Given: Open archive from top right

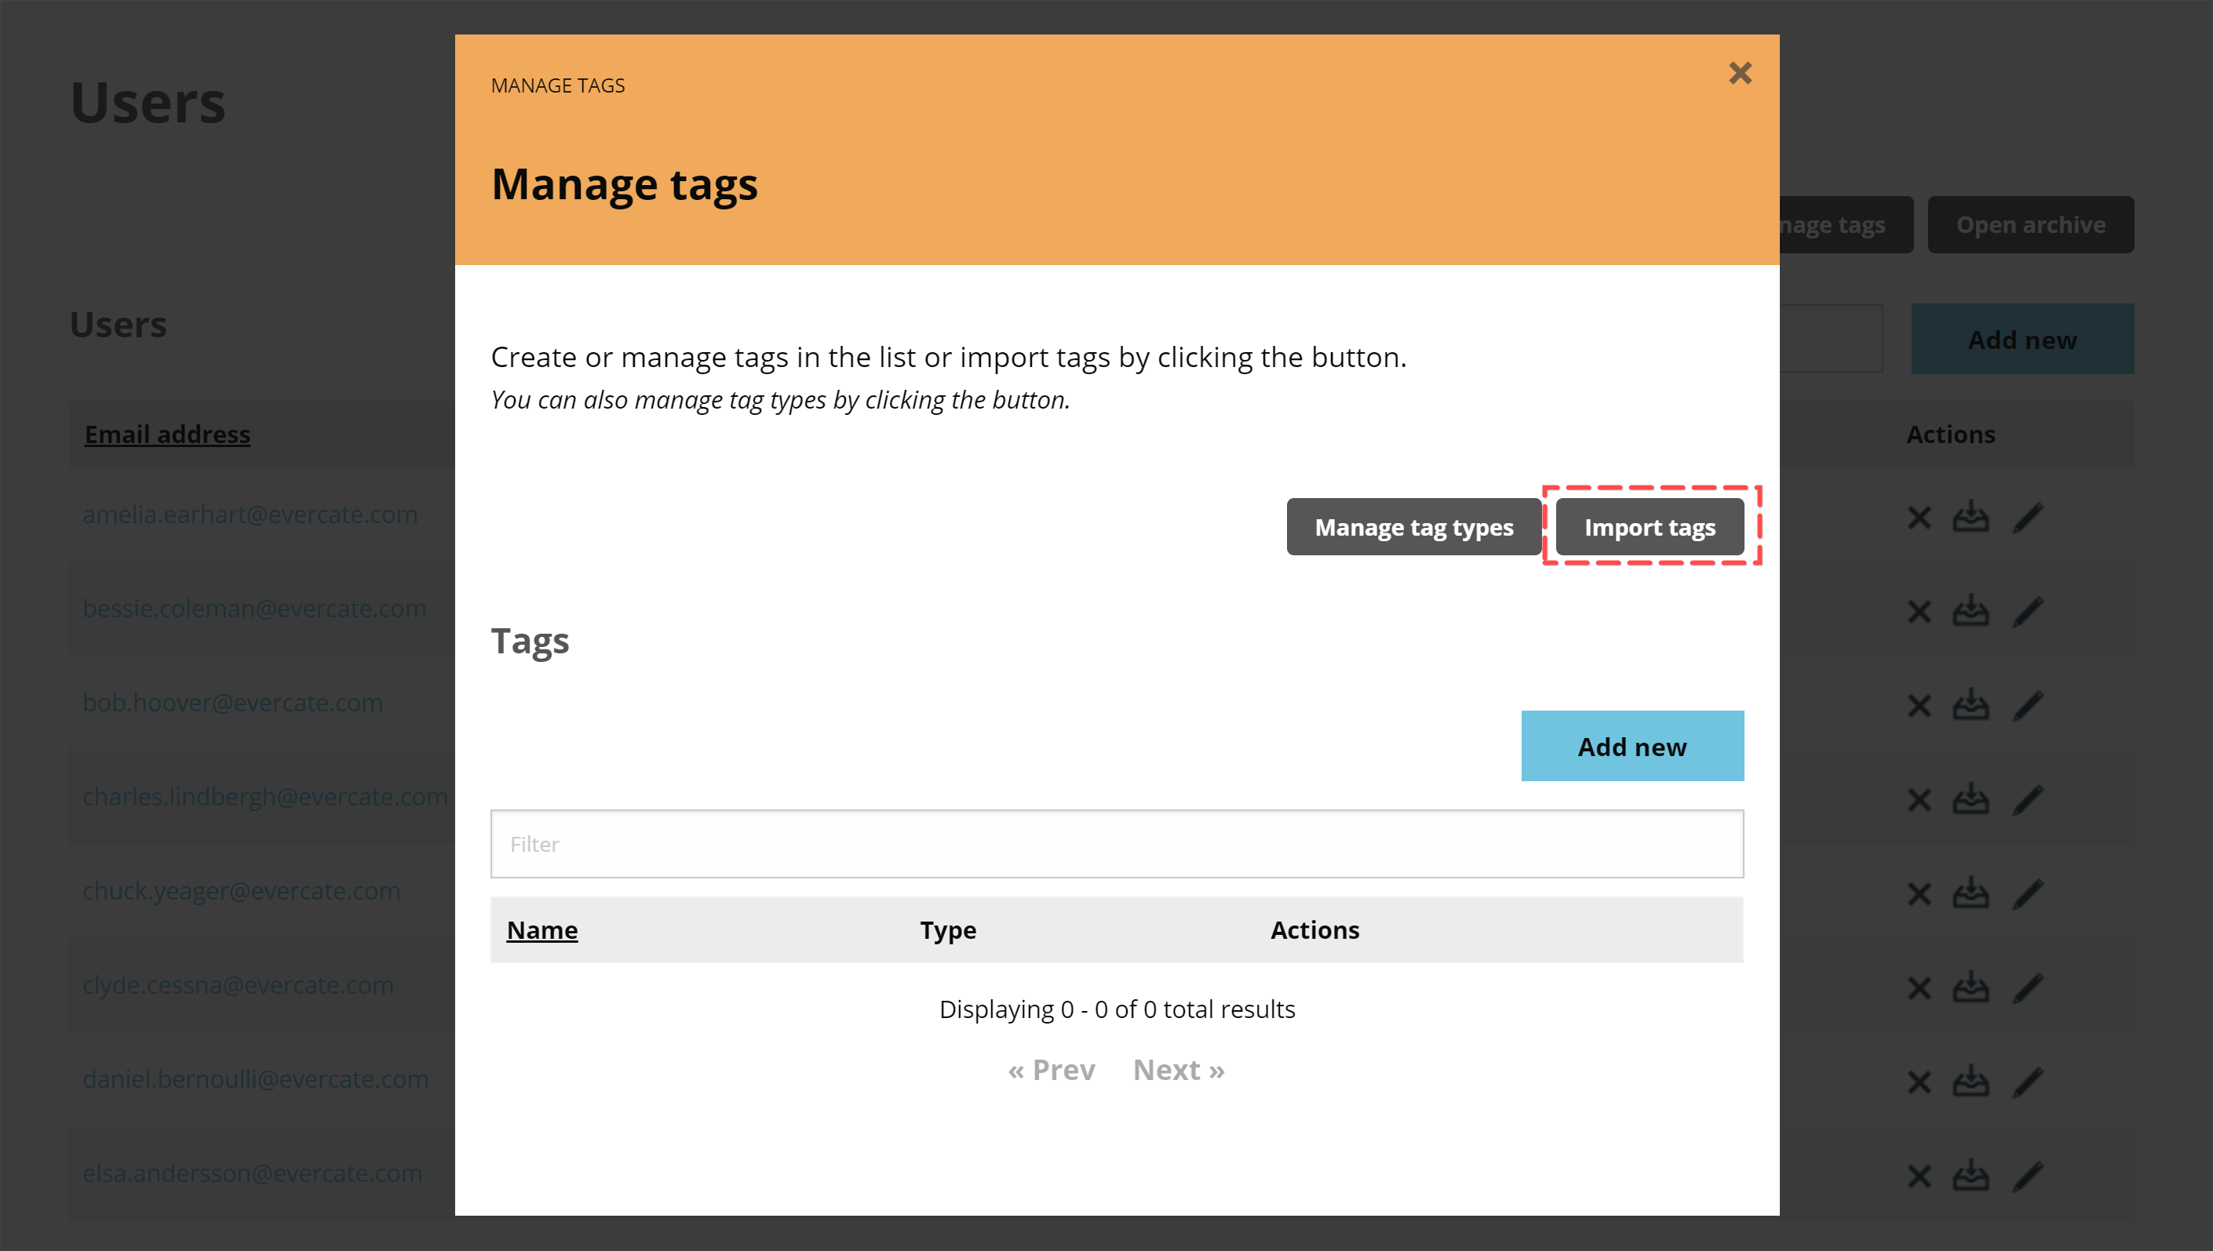Looking at the screenshot, I should 2032,224.
